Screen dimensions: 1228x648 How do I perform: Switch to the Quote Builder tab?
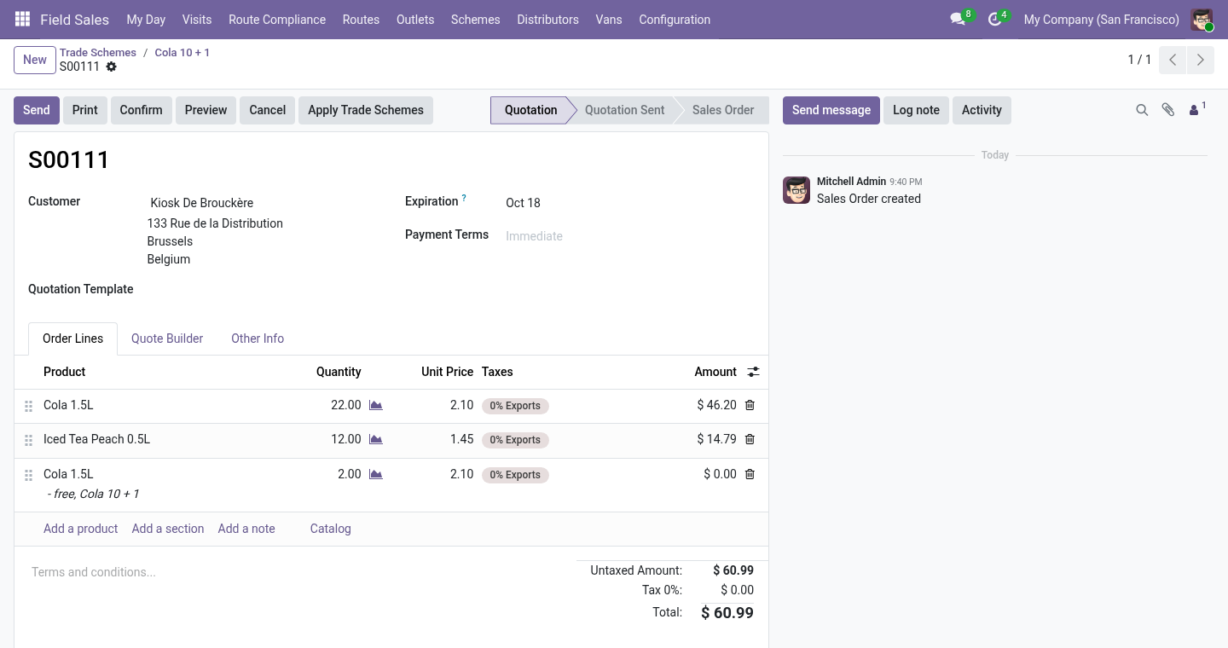click(x=167, y=338)
